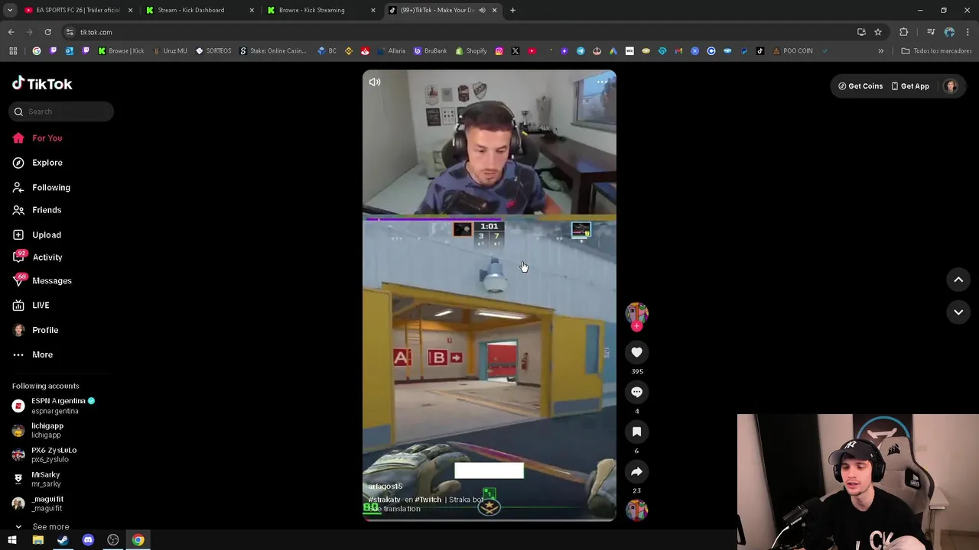Open the BruBank bookmark

pyautogui.click(x=430, y=51)
